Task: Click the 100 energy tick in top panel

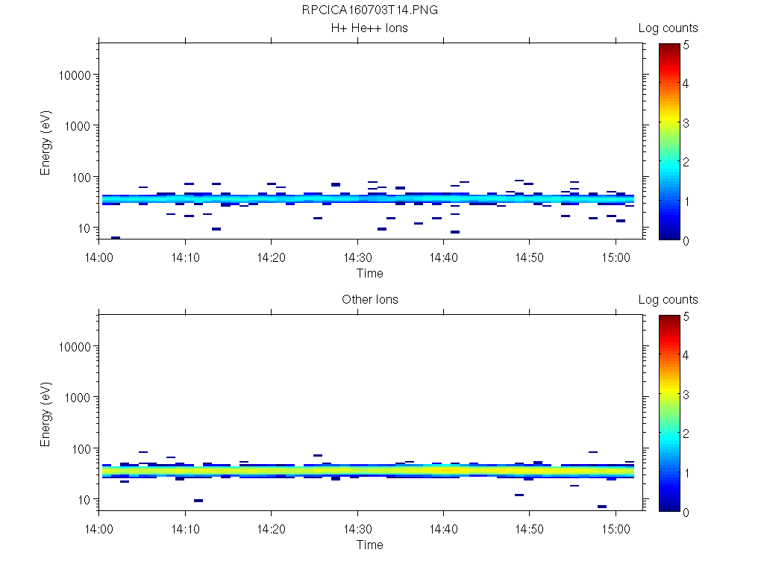Action: point(81,178)
